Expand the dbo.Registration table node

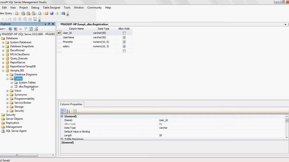pyautogui.click(x=12, y=87)
